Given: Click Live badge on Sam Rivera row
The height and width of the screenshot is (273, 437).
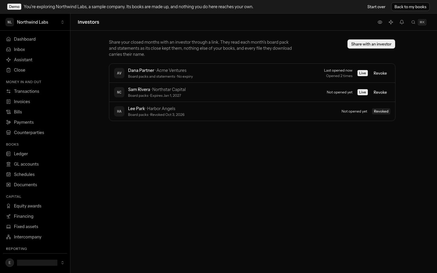Looking at the screenshot, I should 363,92.
